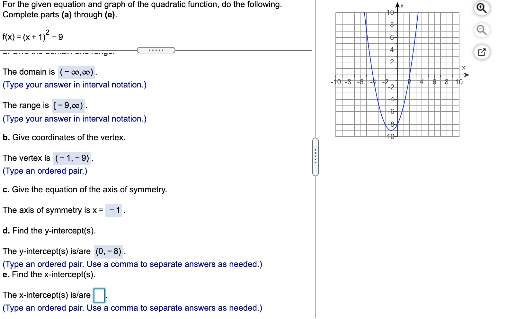Click the horizontal dotted panel divider handle
The height and width of the screenshot is (319, 516).
156,50
